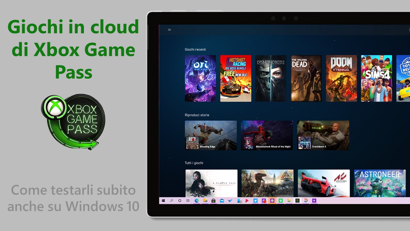The width and height of the screenshot is (410, 231).
Task: Play Bloodstained: Ritual of the Night story
Action: click(x=267, y=135)
